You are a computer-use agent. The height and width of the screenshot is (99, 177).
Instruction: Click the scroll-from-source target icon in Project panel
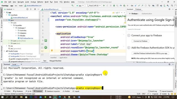27,9
